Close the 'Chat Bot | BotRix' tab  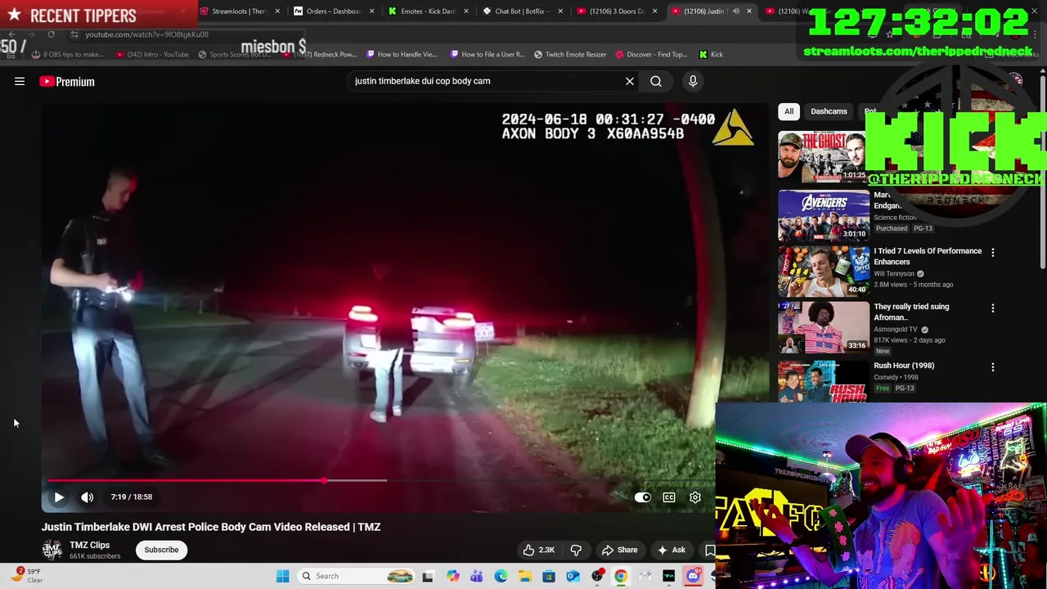tap(560, 11)
